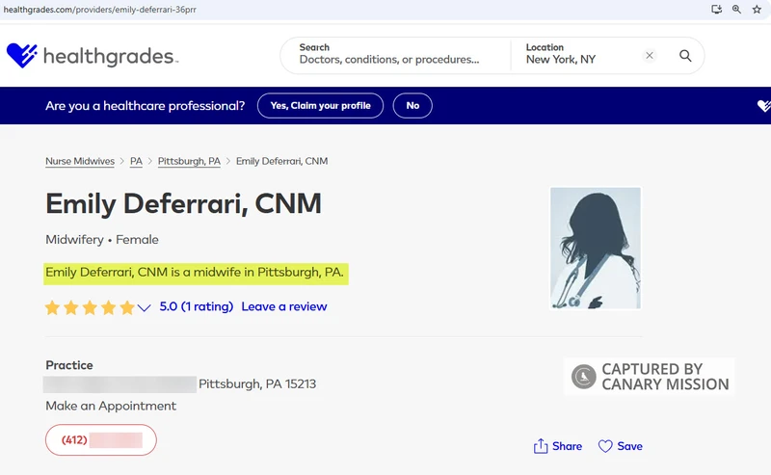
Task: Click the Healthgrades heart logo
Action: [x=21, y=55]
